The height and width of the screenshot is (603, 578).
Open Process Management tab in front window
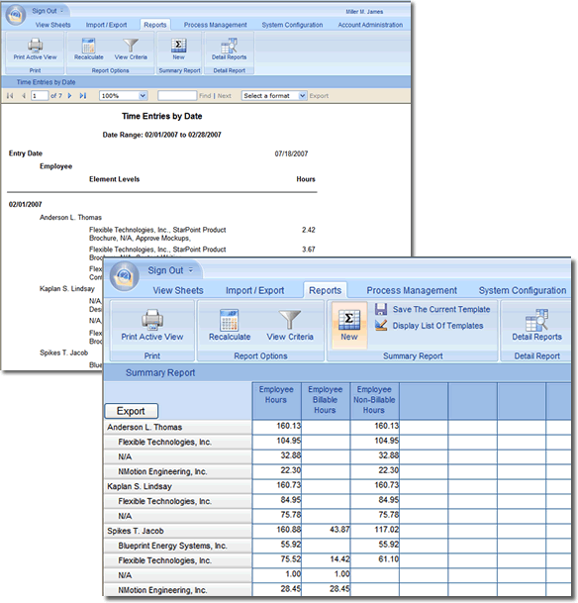click(x=412, y=290)
